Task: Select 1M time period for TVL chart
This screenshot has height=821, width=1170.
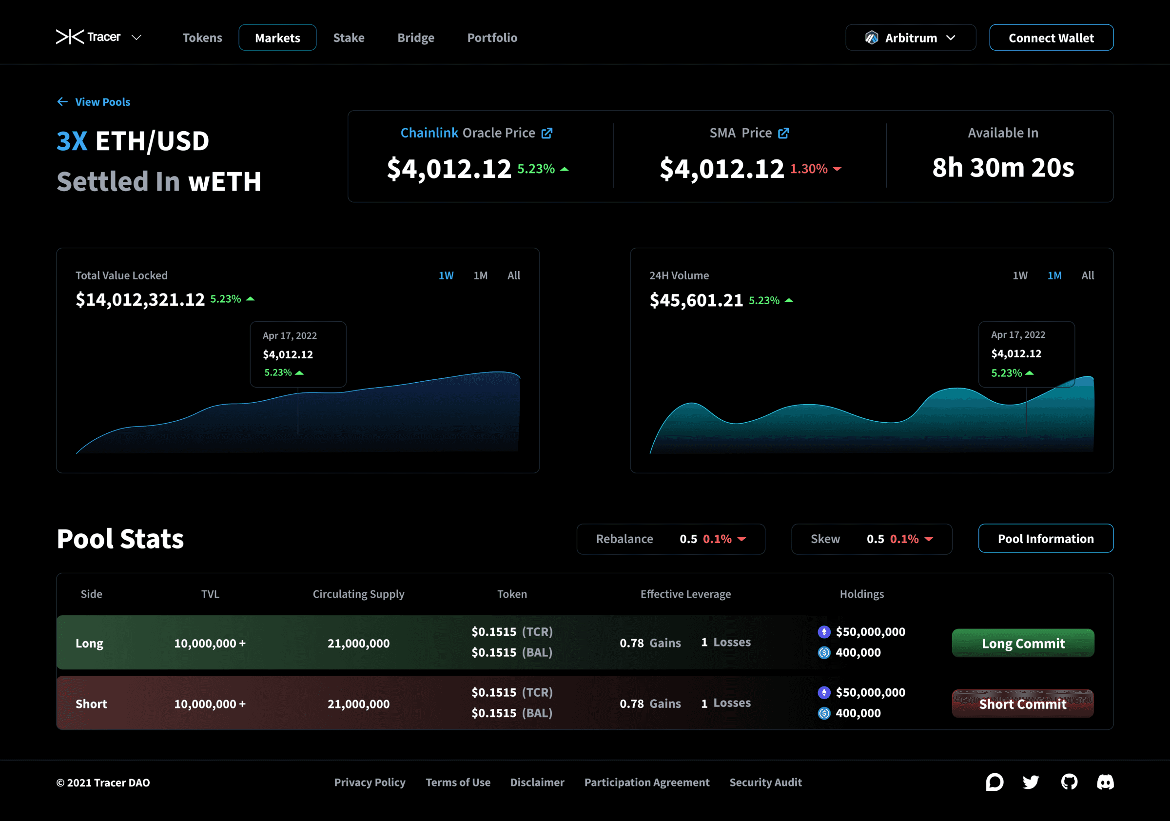Action: pyautogui.click(x=481, y=275)
